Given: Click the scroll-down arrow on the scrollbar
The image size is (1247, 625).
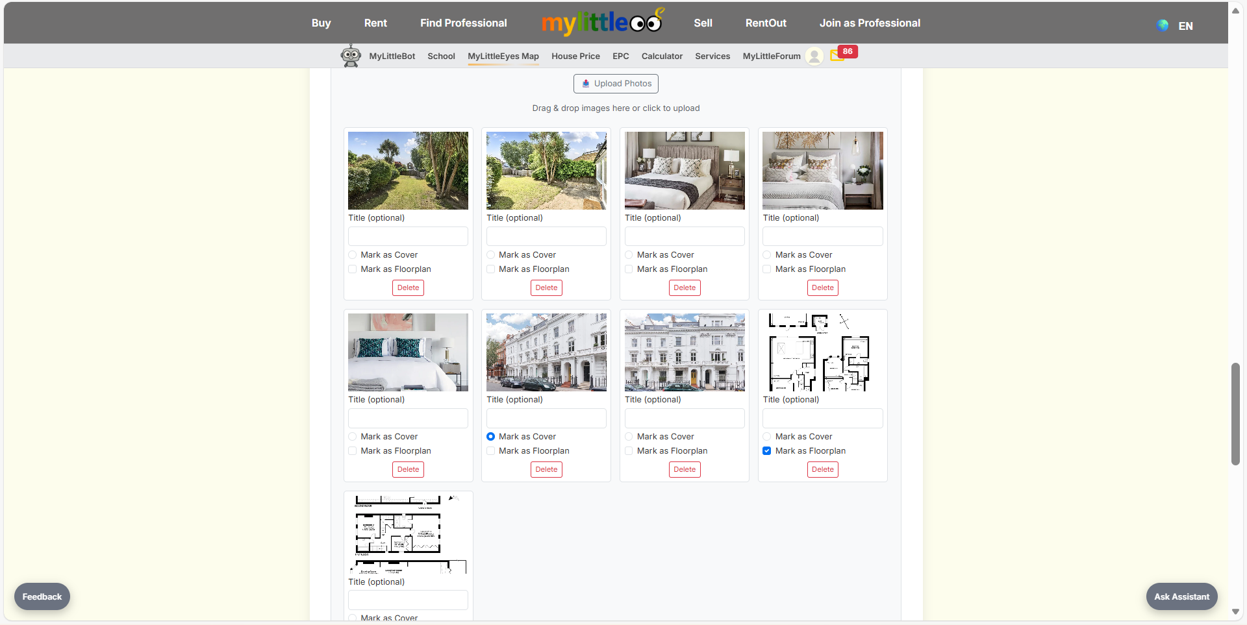Looking at the screenshot, I should [1236, 612].
